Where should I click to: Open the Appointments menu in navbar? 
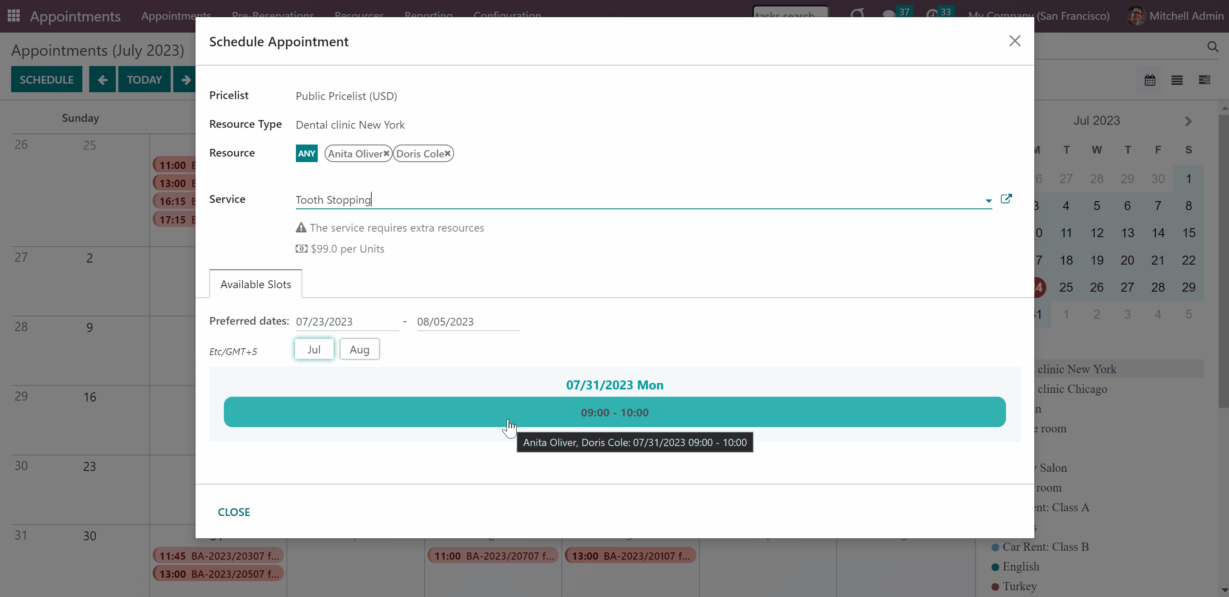point(176,16)
